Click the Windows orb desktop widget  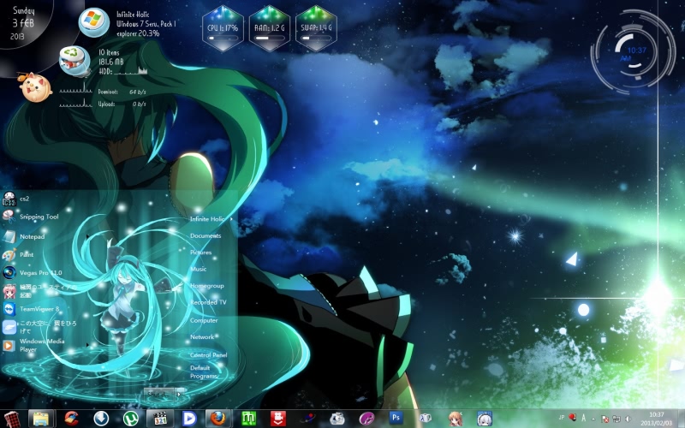point(94,22)
